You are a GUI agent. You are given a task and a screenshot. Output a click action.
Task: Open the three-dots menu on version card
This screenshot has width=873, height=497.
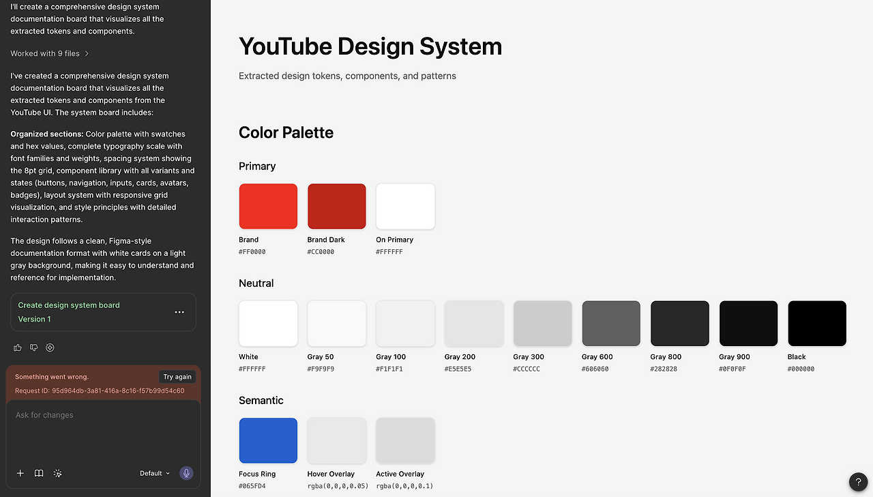(179, 312)
